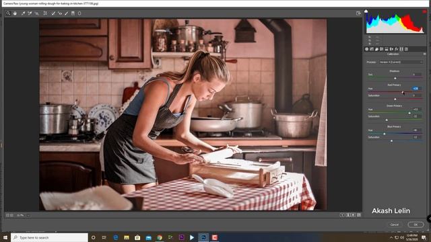Select the Transform tool
The height and width of the screenshot is (242, 431).
(x=45, y=13)
